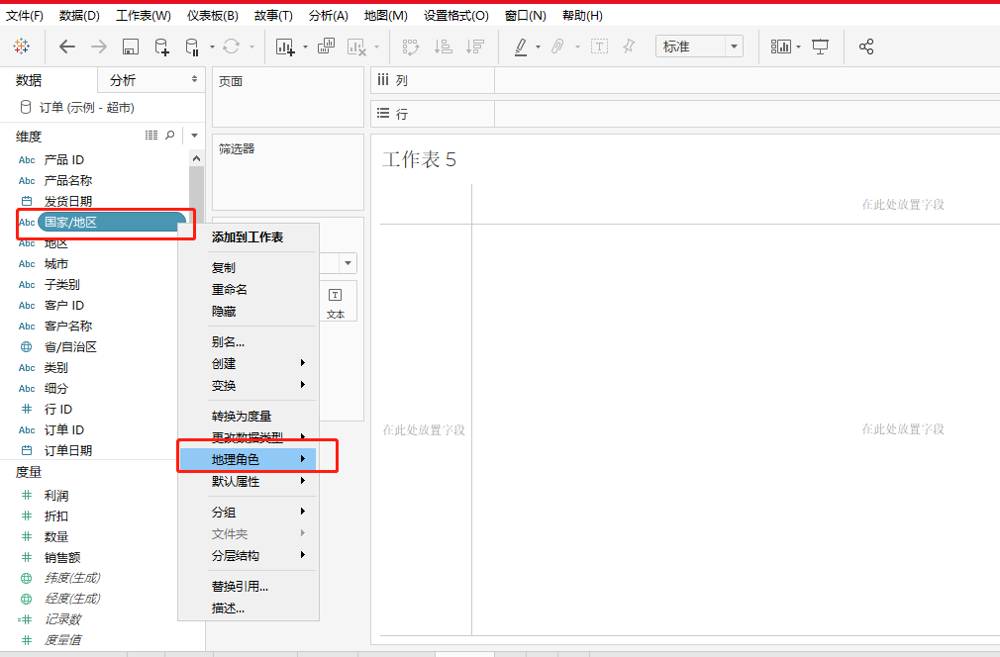1000x657 pixels.
Task: Select the 省/自治区 dimension field
Action: pyautogui.click(x=70, y=346)
